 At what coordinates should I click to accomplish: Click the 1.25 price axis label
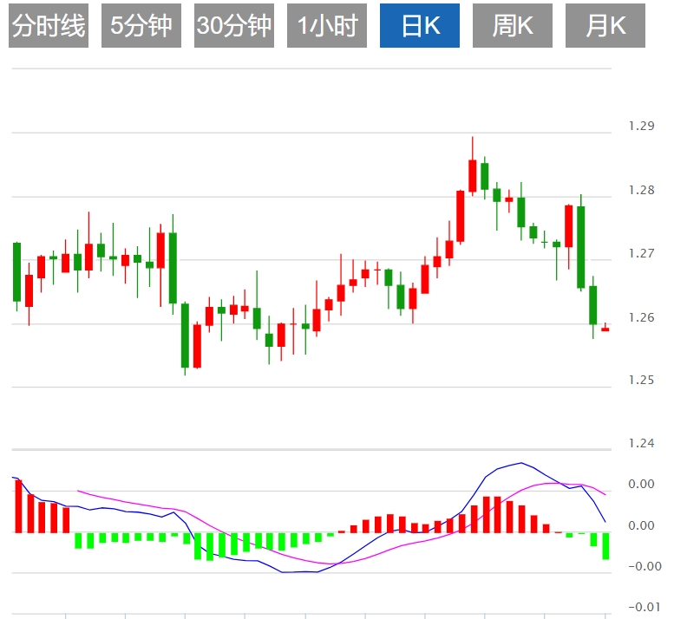tap(641, 381)
